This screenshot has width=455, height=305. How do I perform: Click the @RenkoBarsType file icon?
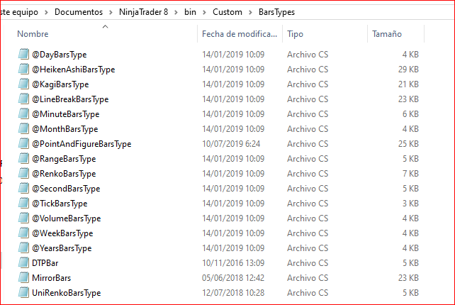pyautogui.click(x=23, y=173)
